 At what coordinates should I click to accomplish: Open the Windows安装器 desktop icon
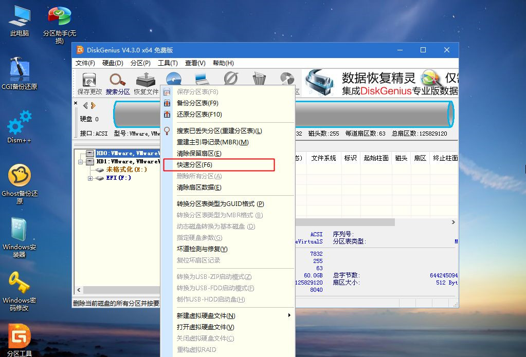[x=19, y=231]
